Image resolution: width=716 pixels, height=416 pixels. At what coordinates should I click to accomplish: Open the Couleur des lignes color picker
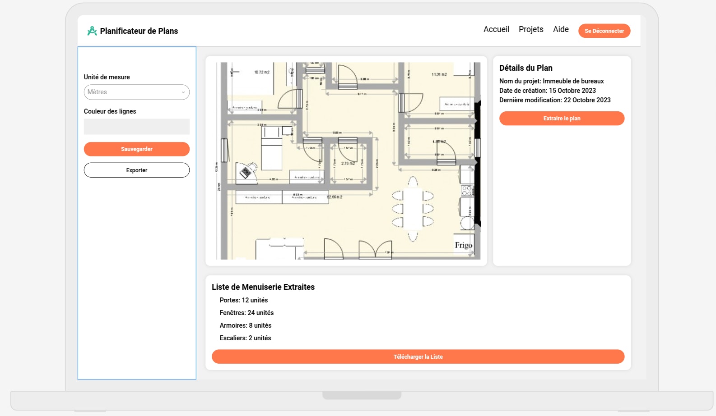tap(136, 127)
